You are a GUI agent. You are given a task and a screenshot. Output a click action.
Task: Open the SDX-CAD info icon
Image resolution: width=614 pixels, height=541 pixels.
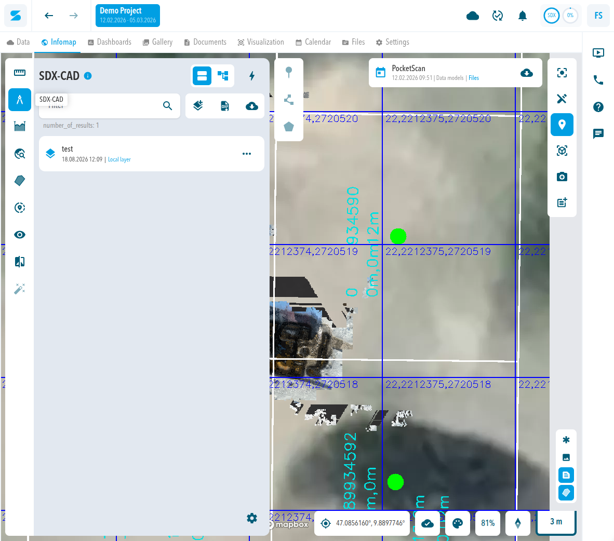[x=88, y=76]
